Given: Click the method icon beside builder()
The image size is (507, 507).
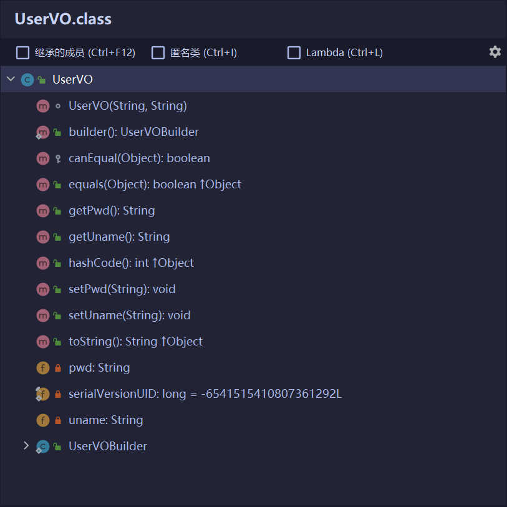Looking at the screenshot, I should [x=42, y=132].
